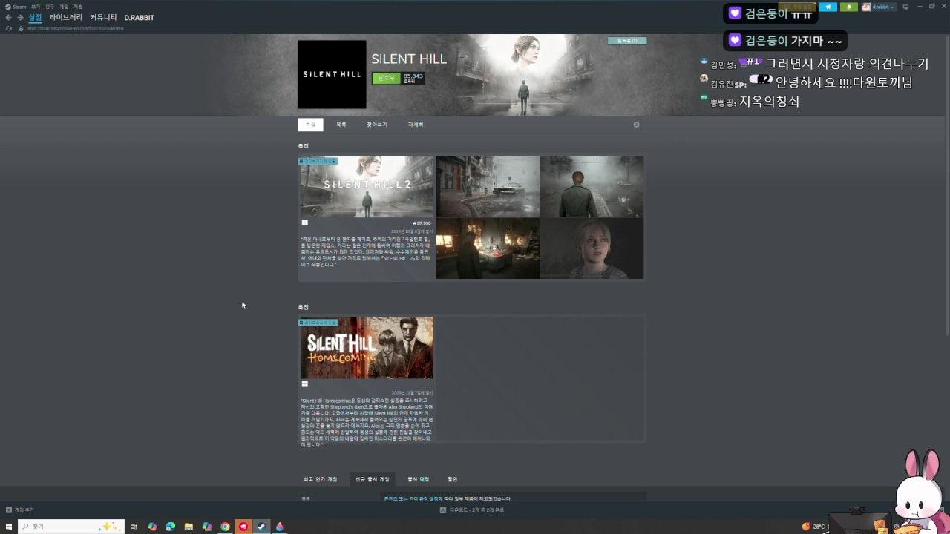Open the foggy street car screenshot

pos(488,186)
